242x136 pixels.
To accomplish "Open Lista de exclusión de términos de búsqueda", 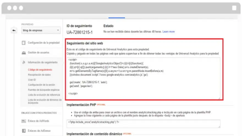I will tap(45, 101).
